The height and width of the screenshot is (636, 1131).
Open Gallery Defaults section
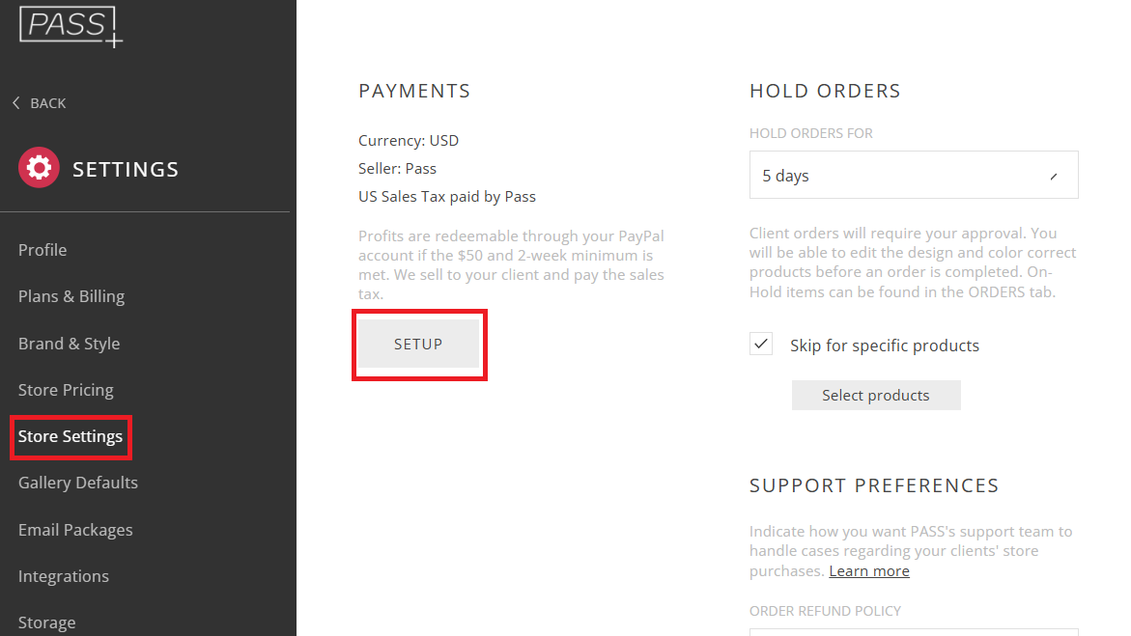tap(78, 483)
